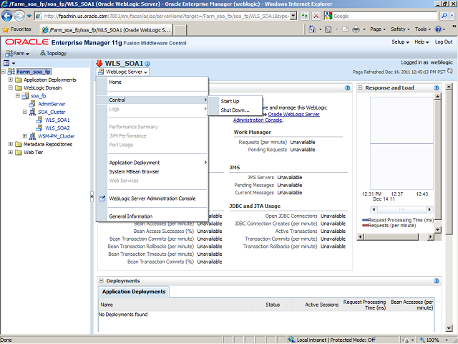
Task: Expand the Application Deployments tree node
Action: (x=10, y=80)
